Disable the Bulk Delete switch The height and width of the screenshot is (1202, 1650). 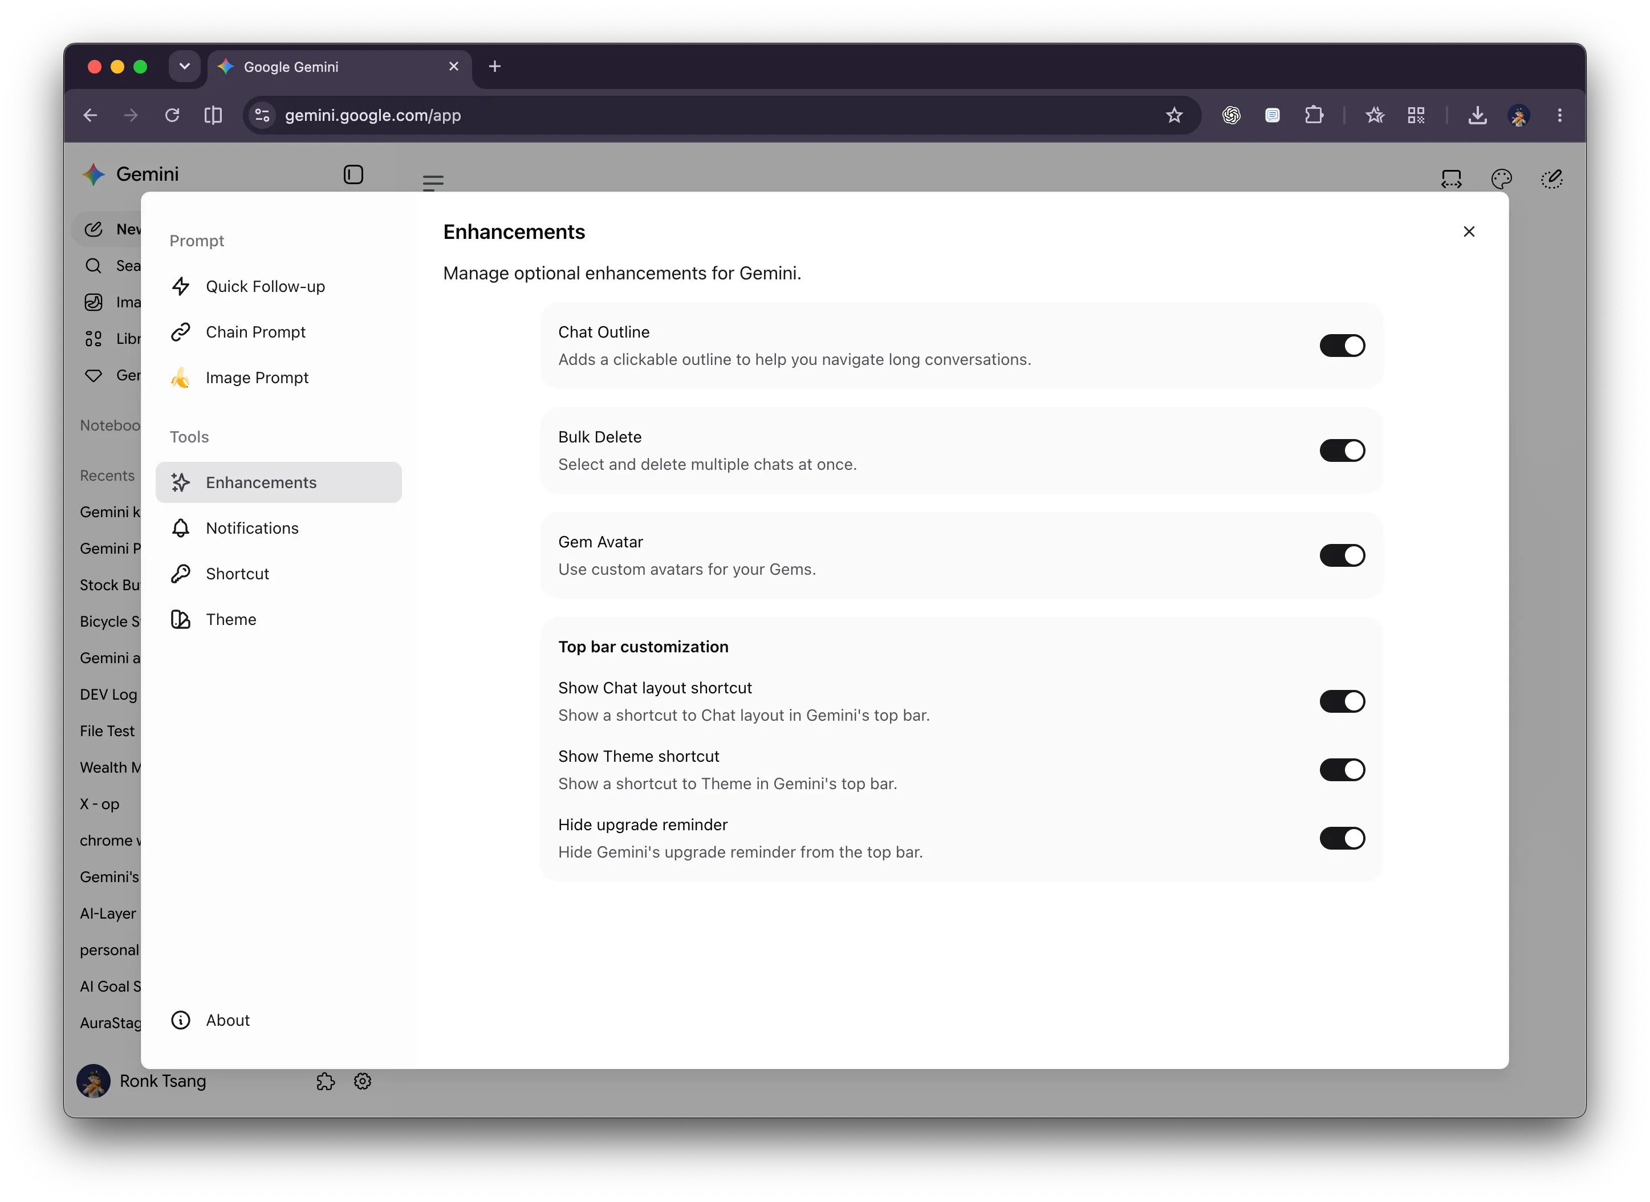pos(1342,450)
